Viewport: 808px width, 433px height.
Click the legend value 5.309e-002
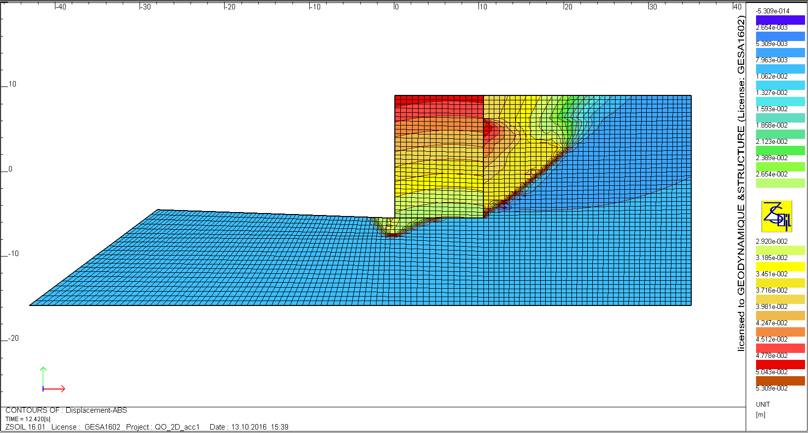772,388
